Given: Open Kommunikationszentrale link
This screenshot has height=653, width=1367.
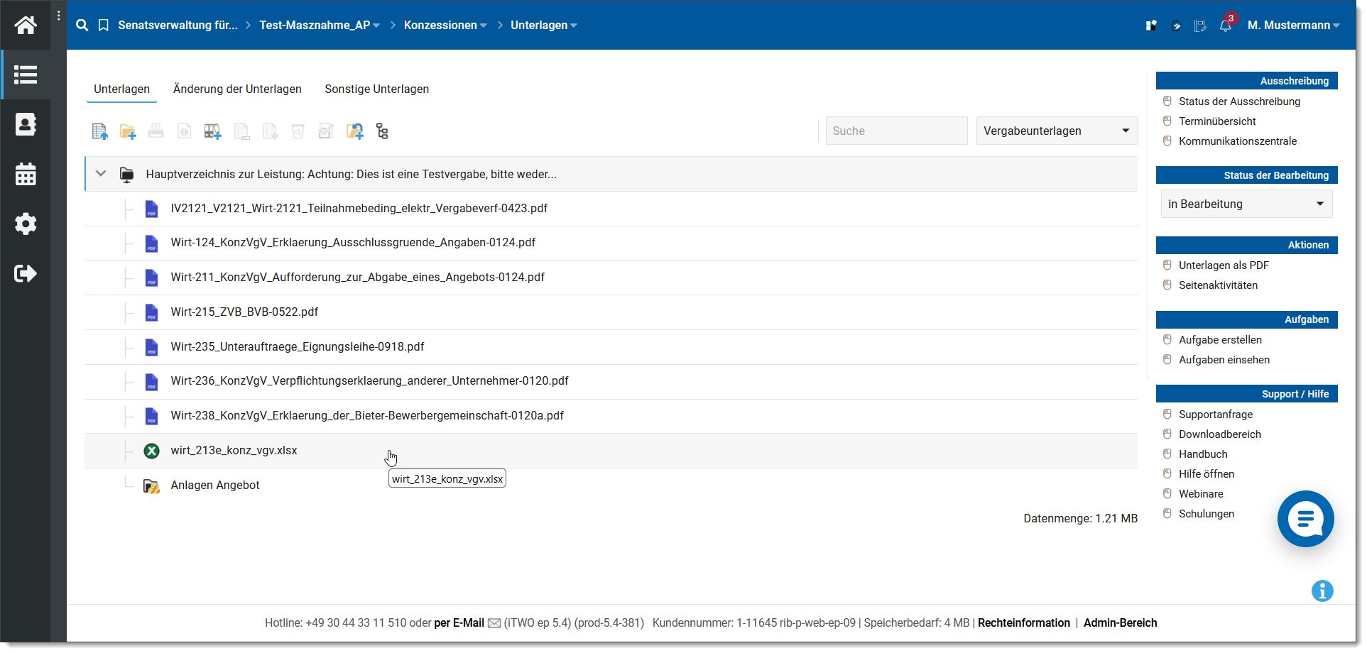Looking at the screenshot, I should pos(1238,141).
